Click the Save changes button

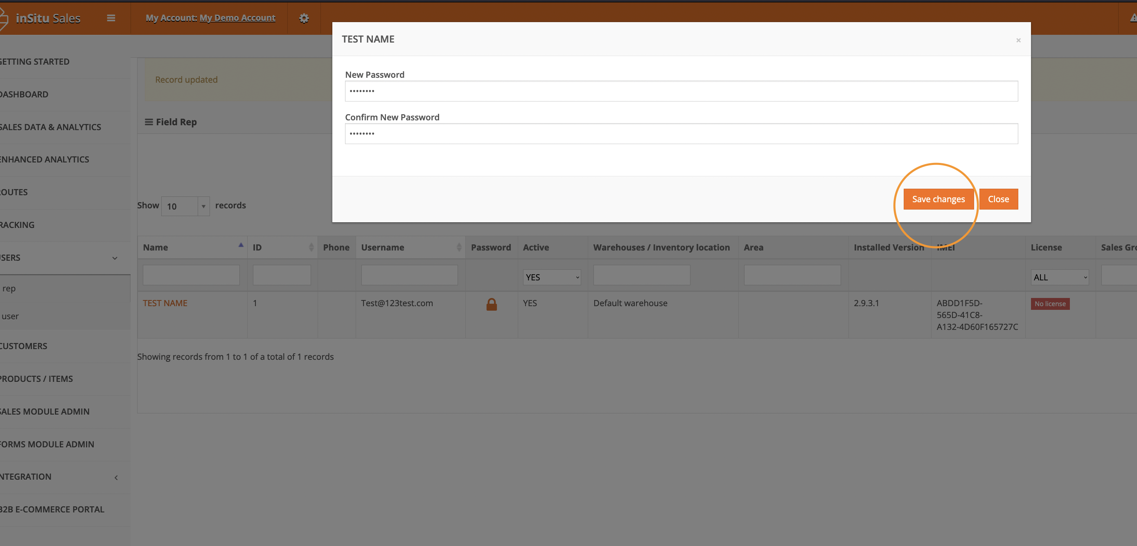point(938,199)
